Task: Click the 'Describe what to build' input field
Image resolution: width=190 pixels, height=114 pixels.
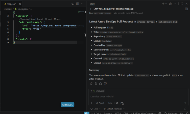Action: click(138, 97)
